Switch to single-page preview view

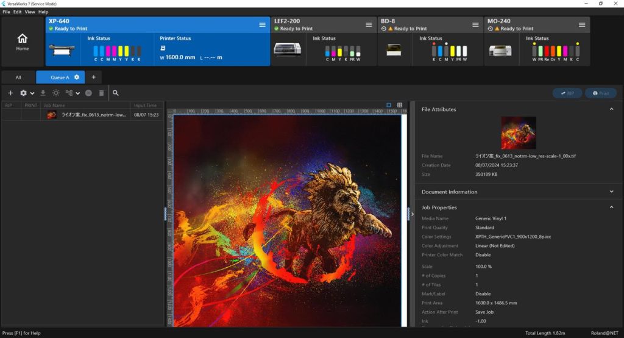pos(389,105)
